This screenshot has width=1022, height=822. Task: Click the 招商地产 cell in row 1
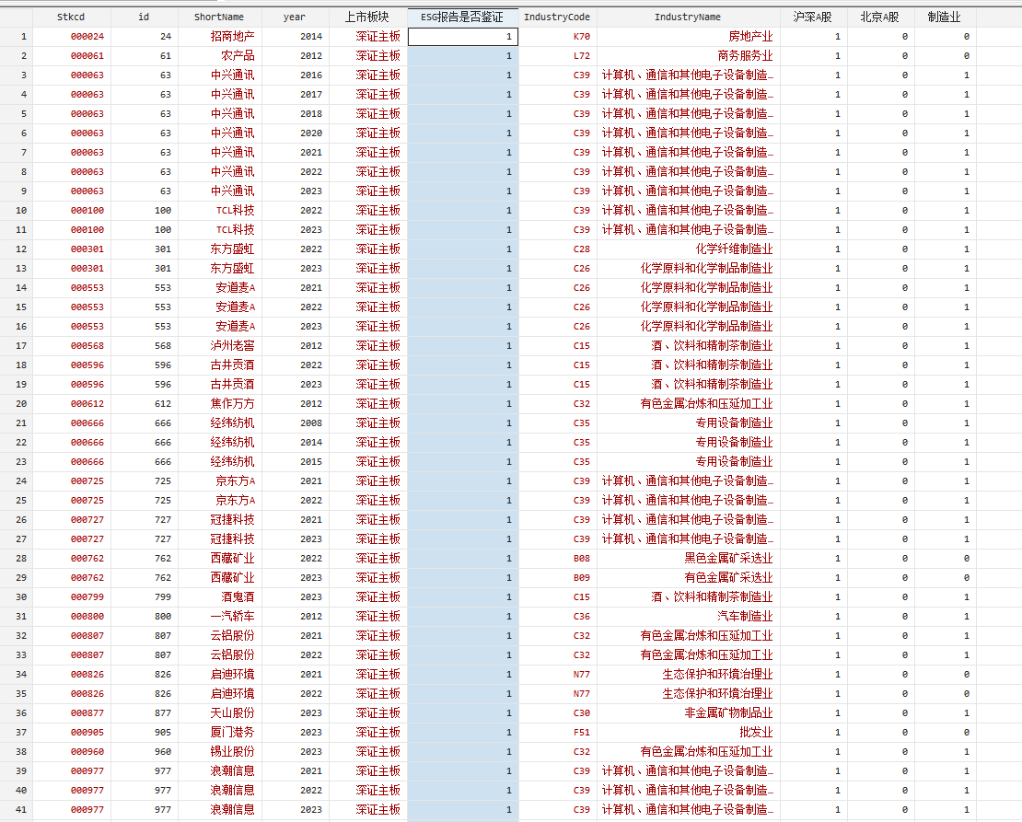[x=232, y=37]
